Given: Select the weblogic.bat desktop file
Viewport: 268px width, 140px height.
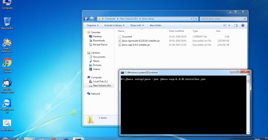Looking at the screenshot, I should [x=7, y=125].
